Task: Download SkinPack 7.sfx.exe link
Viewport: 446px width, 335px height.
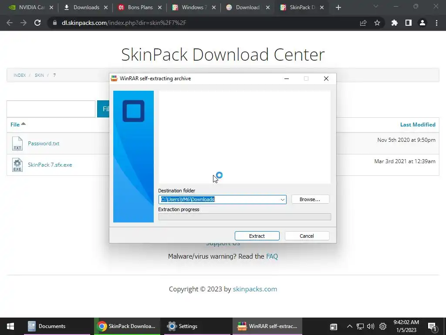Action: click(50, 164)
